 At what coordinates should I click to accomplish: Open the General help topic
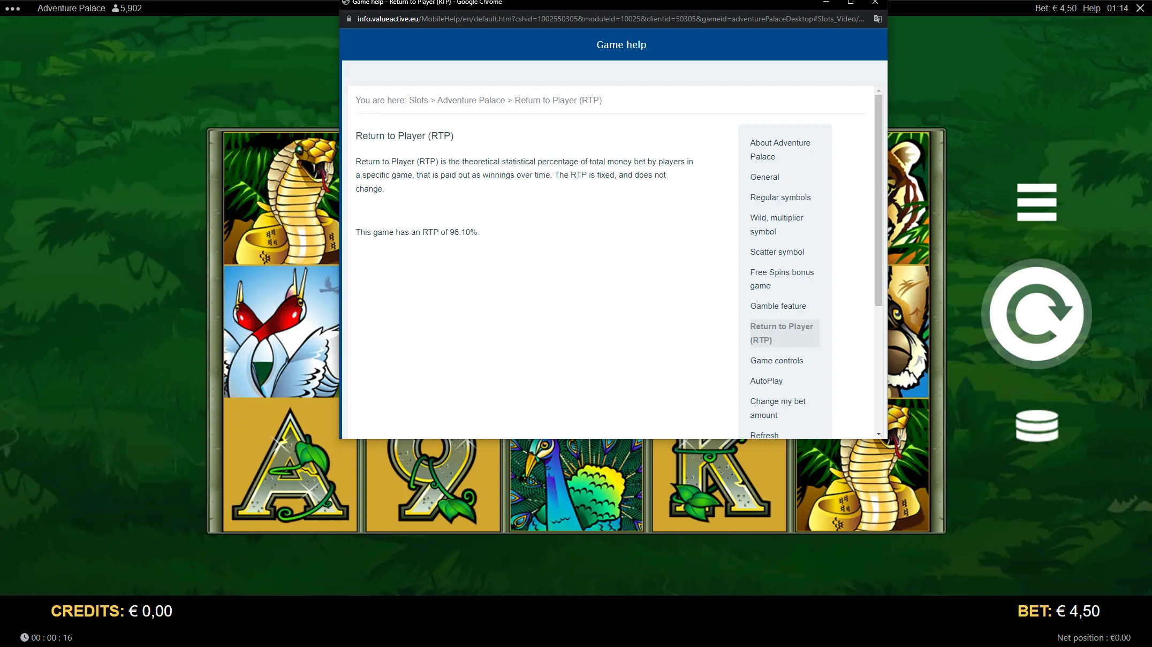[764, 177]
